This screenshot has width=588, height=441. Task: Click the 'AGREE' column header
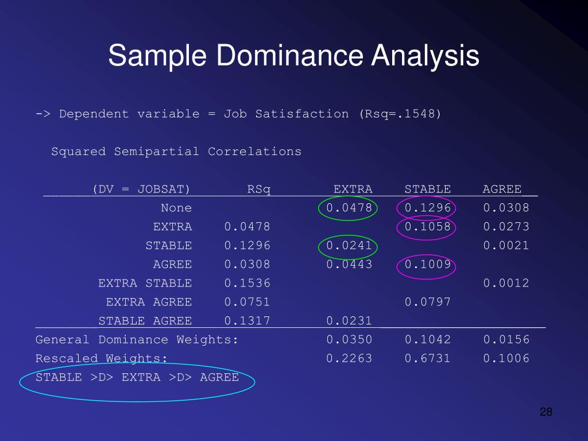coord(502,189)
